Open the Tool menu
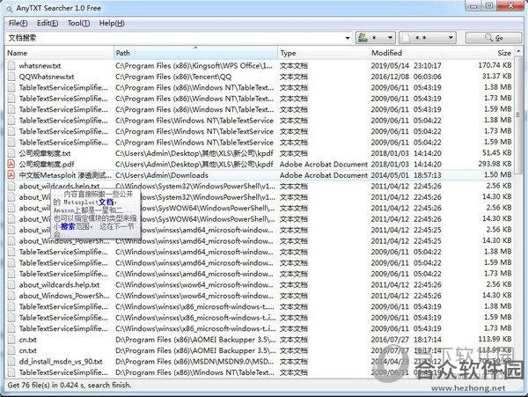528x397 pixels. [78, 23]
